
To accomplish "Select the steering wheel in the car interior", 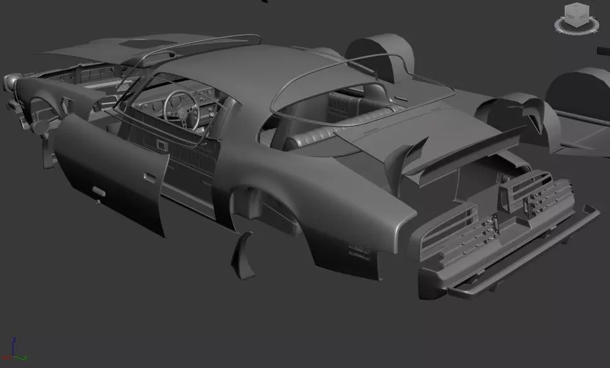I will click(181, 110).
